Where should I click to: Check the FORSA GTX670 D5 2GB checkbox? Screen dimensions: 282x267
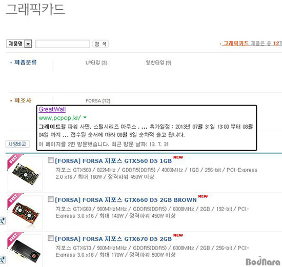point(51,238)
